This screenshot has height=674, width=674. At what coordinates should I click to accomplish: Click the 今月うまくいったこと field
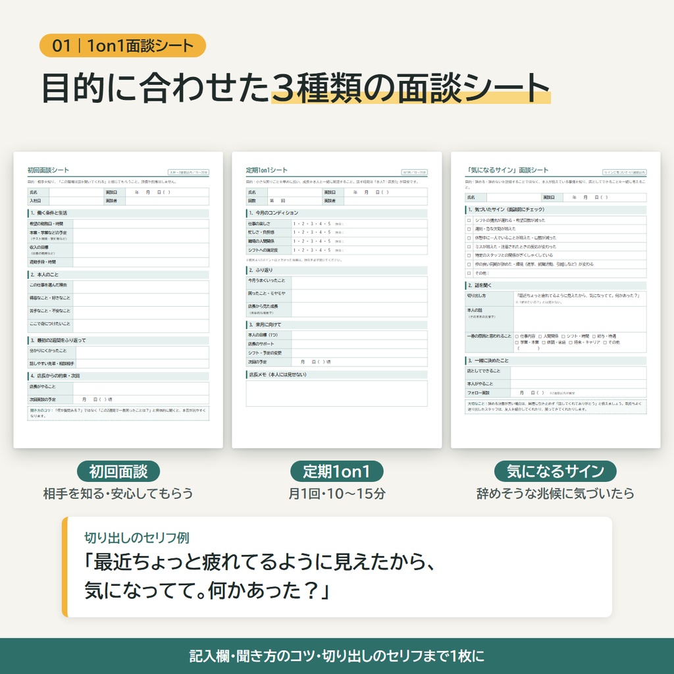[x=359, y=282]
